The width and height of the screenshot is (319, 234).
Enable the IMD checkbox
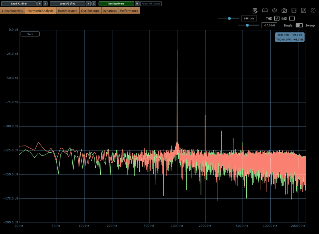coord(292,19)
